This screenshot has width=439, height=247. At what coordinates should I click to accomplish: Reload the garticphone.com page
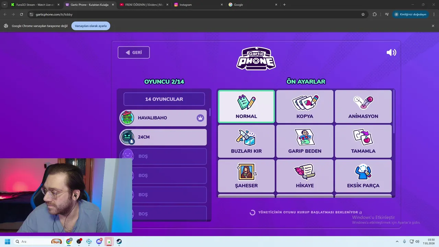coord(21,14)
